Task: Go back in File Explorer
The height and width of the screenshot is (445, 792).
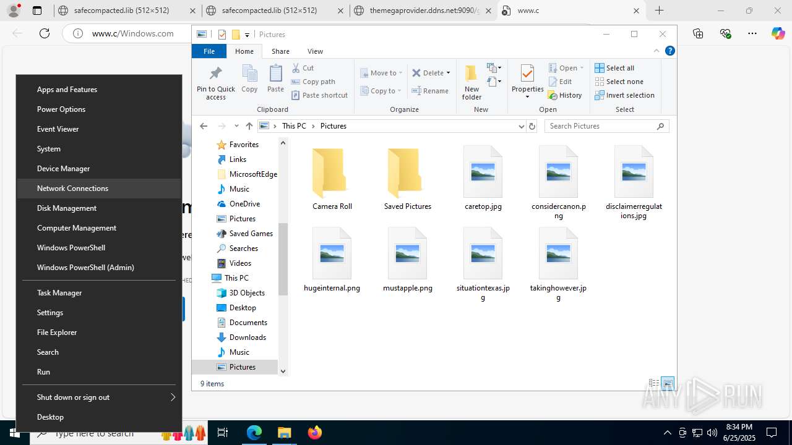Action: tap(204, 126)
